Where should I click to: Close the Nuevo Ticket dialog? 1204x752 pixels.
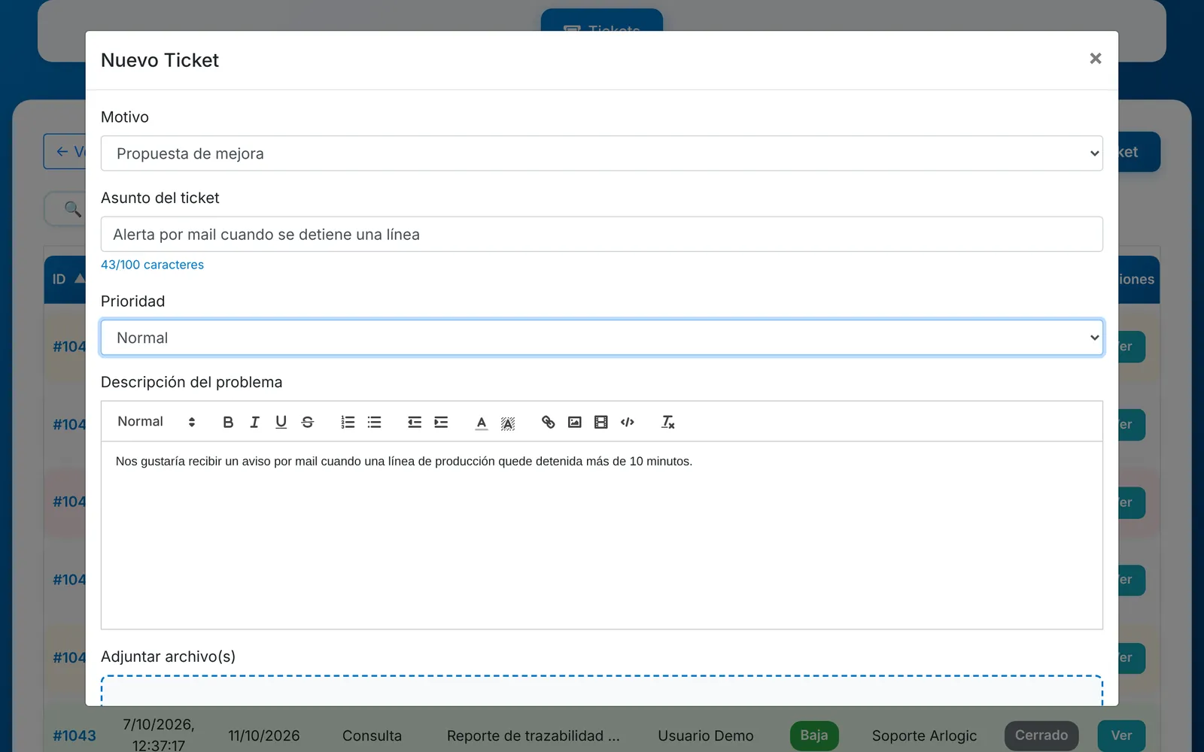1096,59
